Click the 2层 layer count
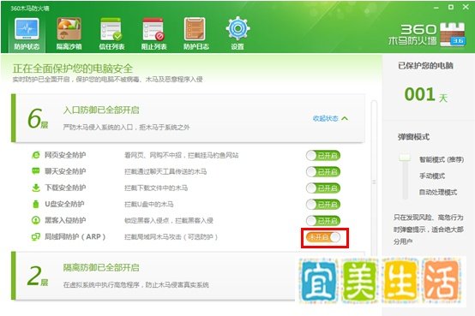 38,276
